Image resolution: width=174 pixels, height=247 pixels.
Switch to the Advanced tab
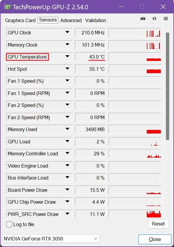tap(71, 20)
